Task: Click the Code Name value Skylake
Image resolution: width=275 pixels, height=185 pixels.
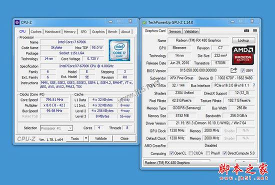Action: 56,47
